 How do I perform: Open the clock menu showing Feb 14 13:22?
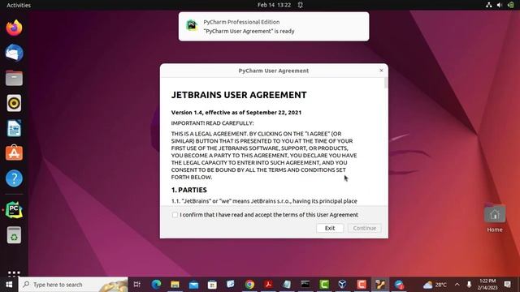[274, 5]
